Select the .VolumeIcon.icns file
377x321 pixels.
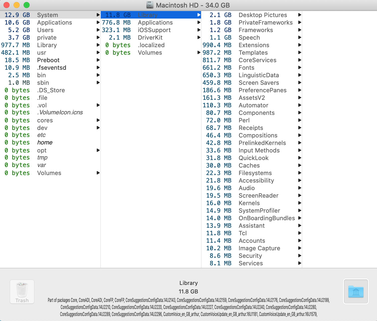50,112
